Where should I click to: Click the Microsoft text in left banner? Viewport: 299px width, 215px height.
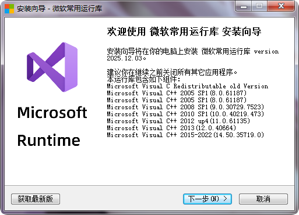(52, 113)
